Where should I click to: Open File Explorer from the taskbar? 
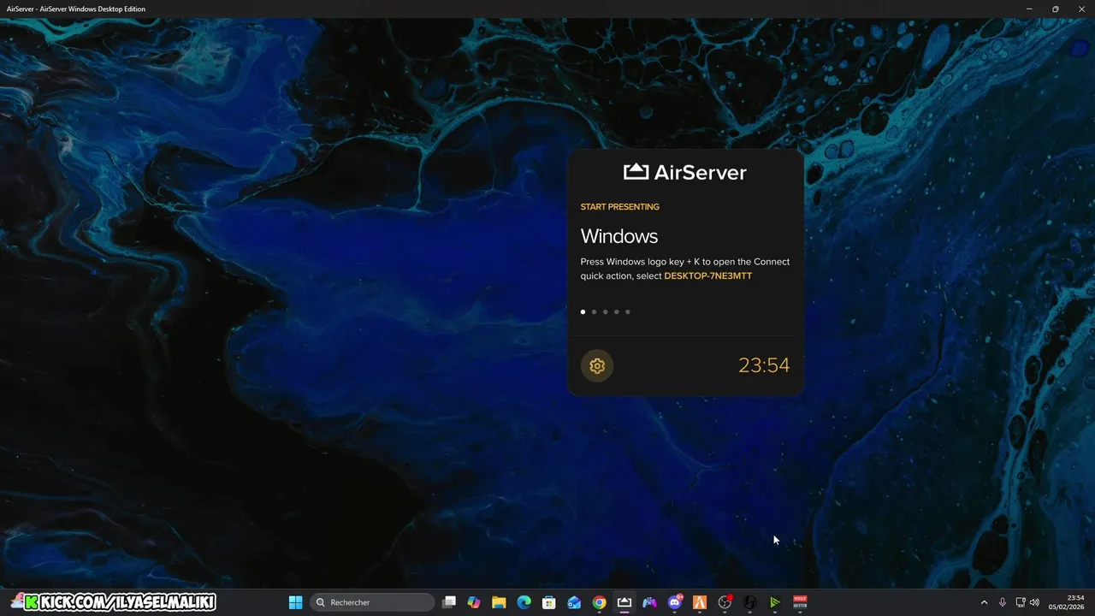[499, 602]
